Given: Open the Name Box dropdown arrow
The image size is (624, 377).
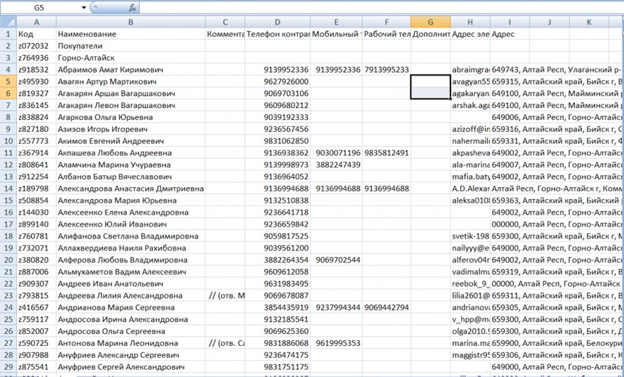Looking at the screenshot, I should (84, 8).
